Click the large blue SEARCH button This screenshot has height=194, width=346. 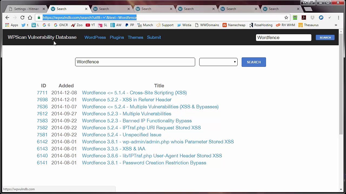tap(254, 62)
